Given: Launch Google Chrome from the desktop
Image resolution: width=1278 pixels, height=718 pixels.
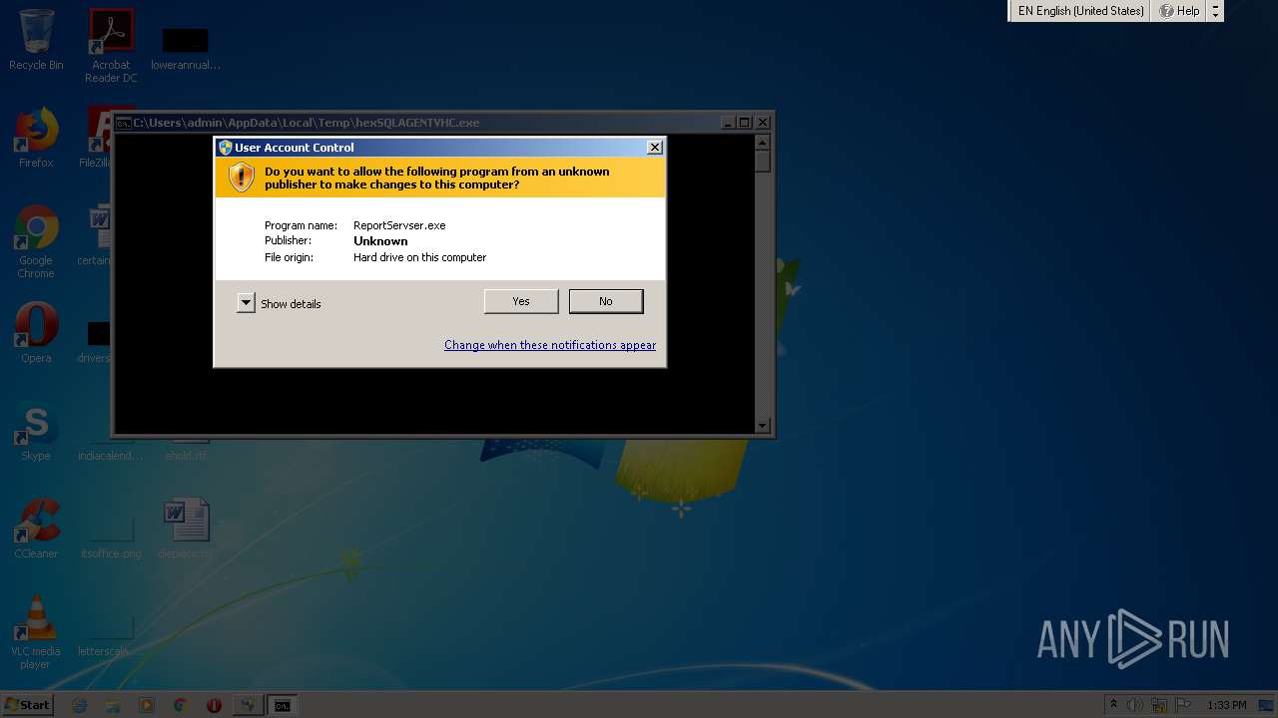Looking at the screenshot, I should coord(36,241).
